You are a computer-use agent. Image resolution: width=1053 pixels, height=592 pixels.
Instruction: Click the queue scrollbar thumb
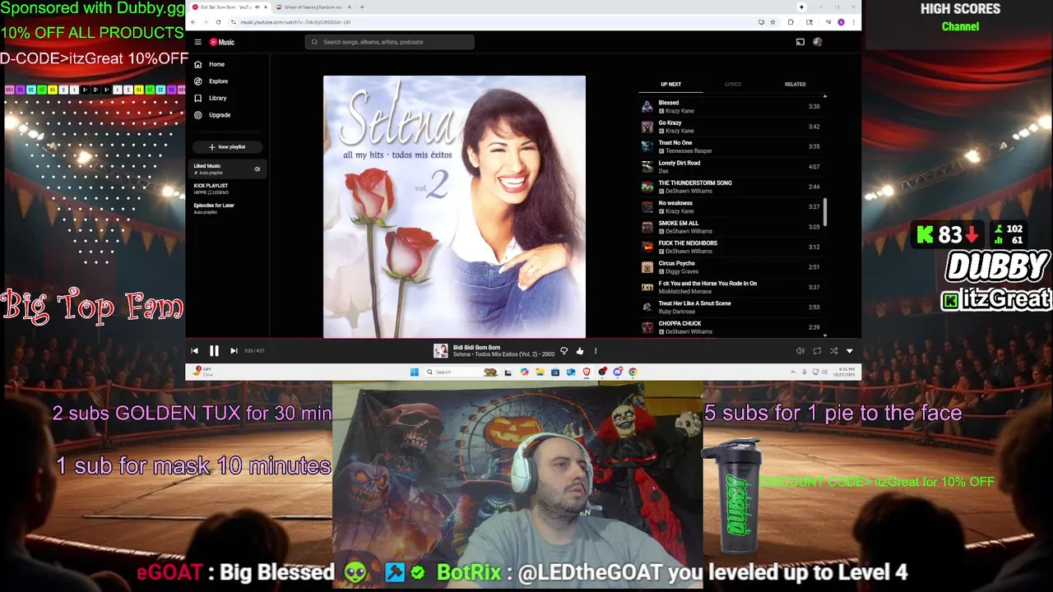point(825,212)
